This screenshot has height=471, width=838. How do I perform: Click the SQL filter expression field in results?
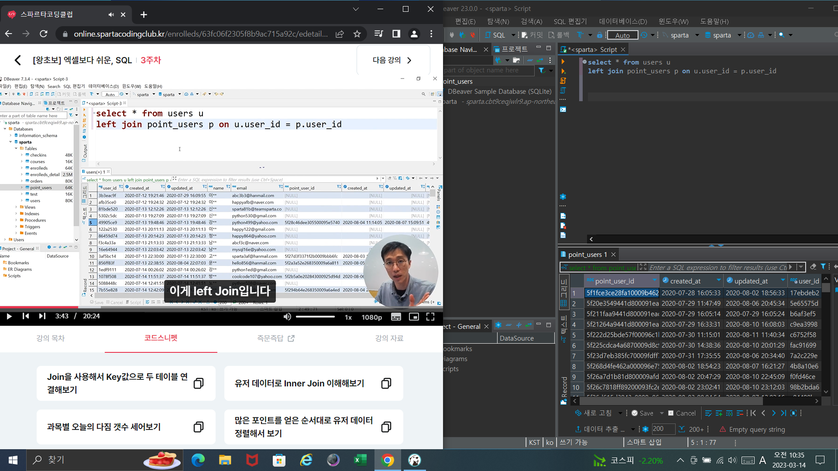pos(718,267)
